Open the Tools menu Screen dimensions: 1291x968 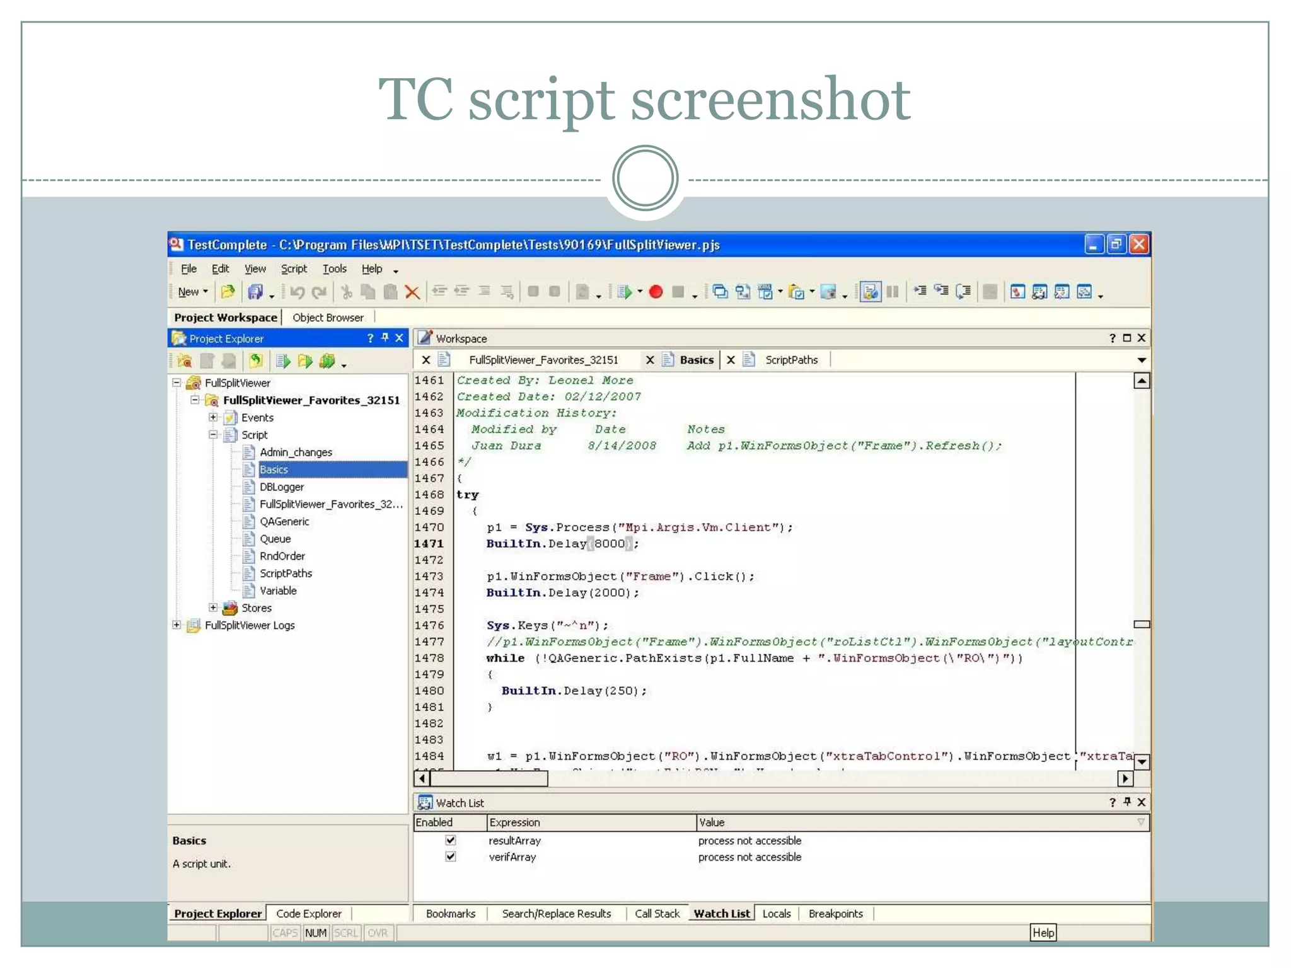click(335, 268)
